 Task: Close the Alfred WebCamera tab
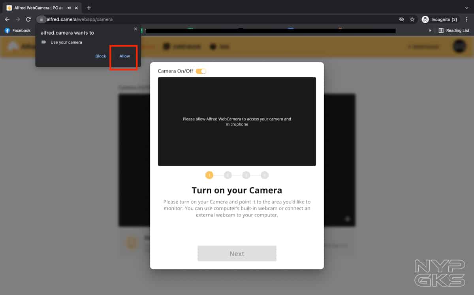tap(75, 8)
